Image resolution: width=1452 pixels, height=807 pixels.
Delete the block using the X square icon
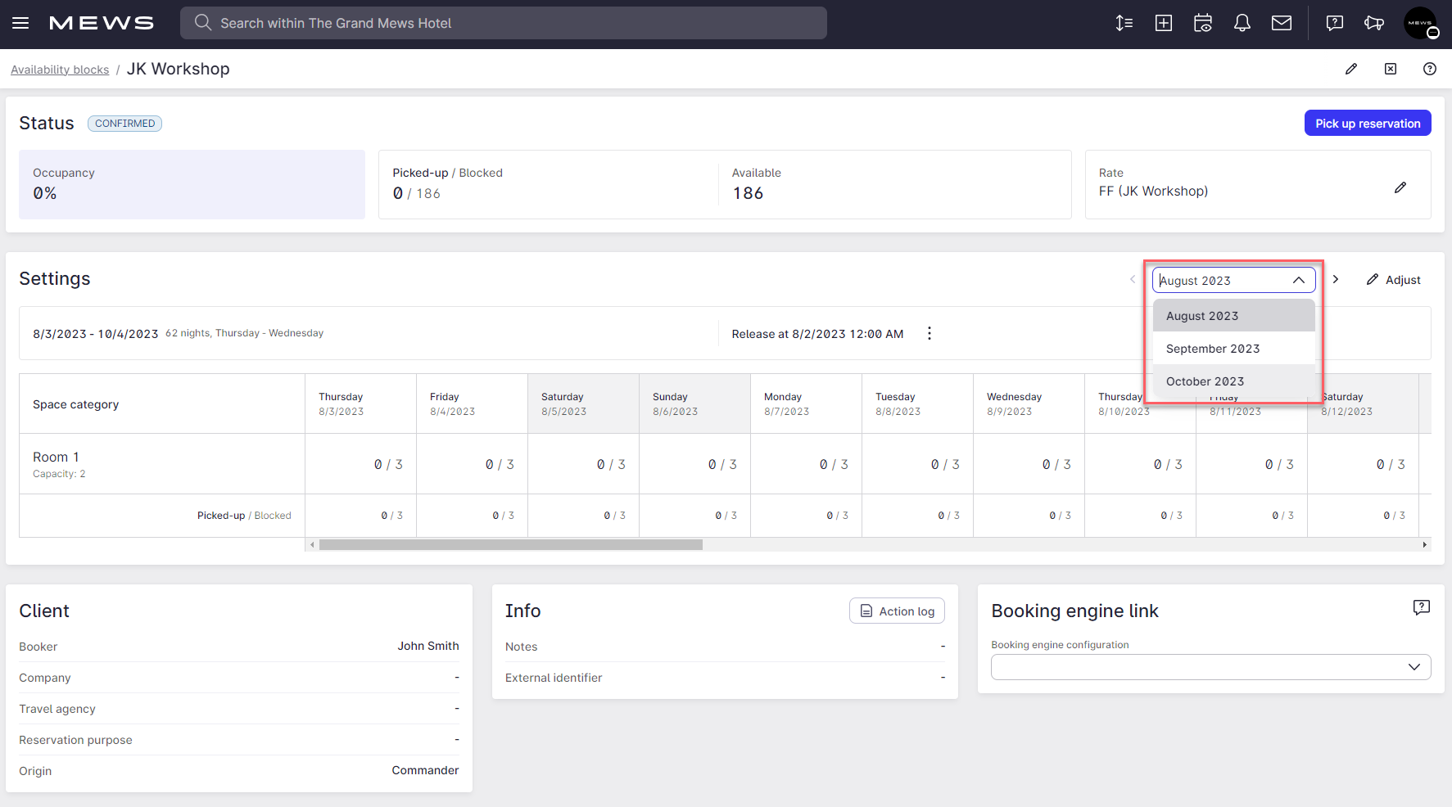click(1391, 69)
